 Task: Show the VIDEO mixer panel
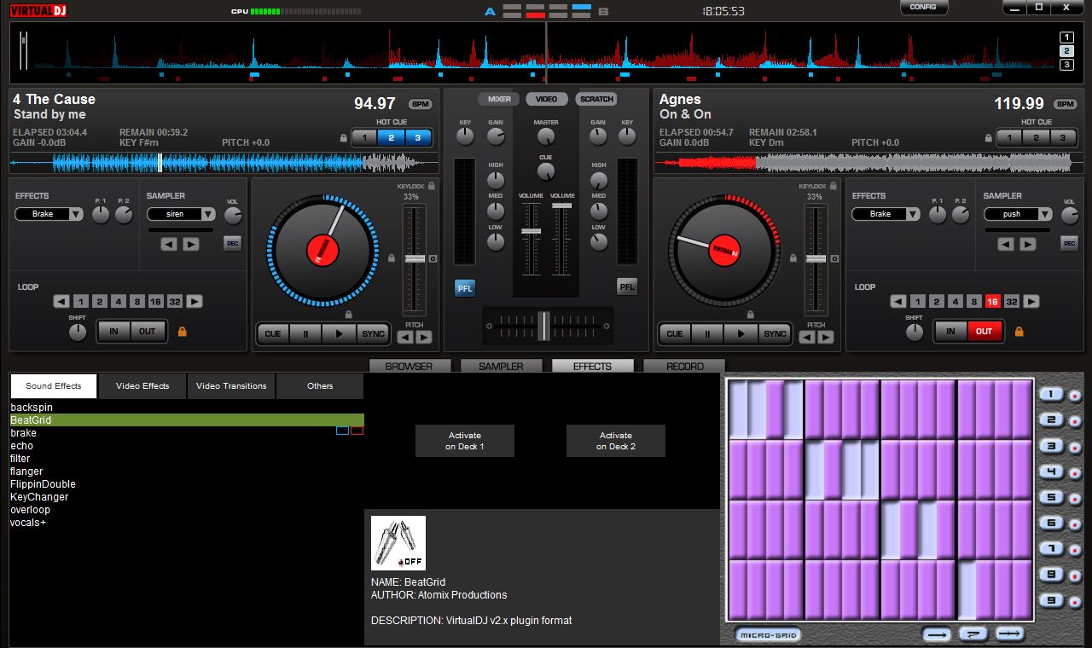coord(546,99)
